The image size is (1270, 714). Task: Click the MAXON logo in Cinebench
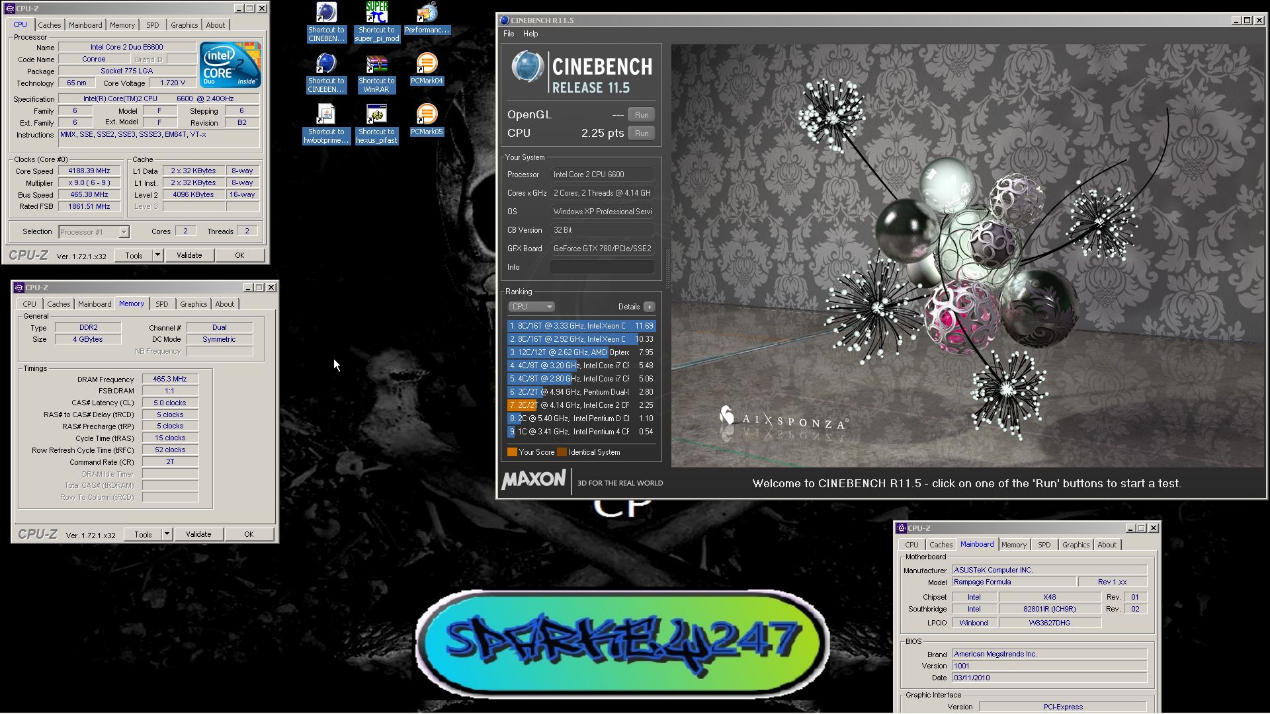point(533,479)
